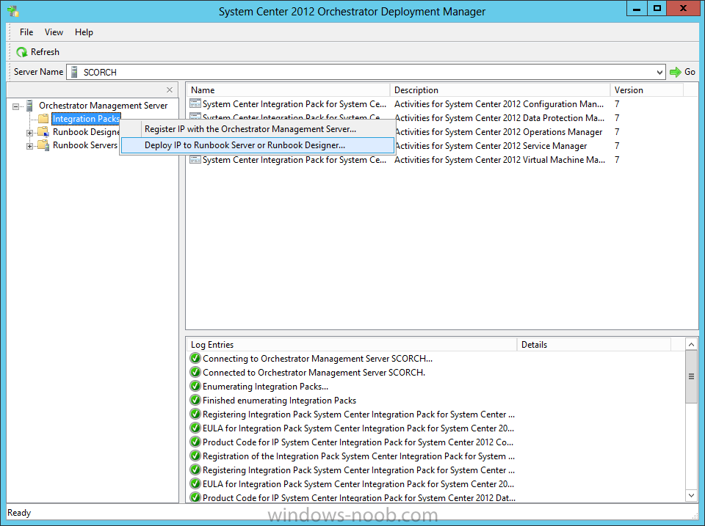705x526 pixels.
Task: Sort by the Description column header
Action: (500, 90)
